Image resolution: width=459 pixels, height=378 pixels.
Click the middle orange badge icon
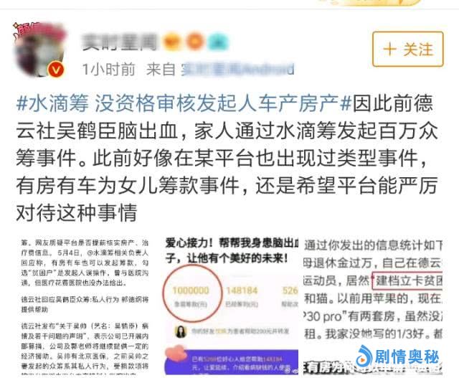[196, 43]
